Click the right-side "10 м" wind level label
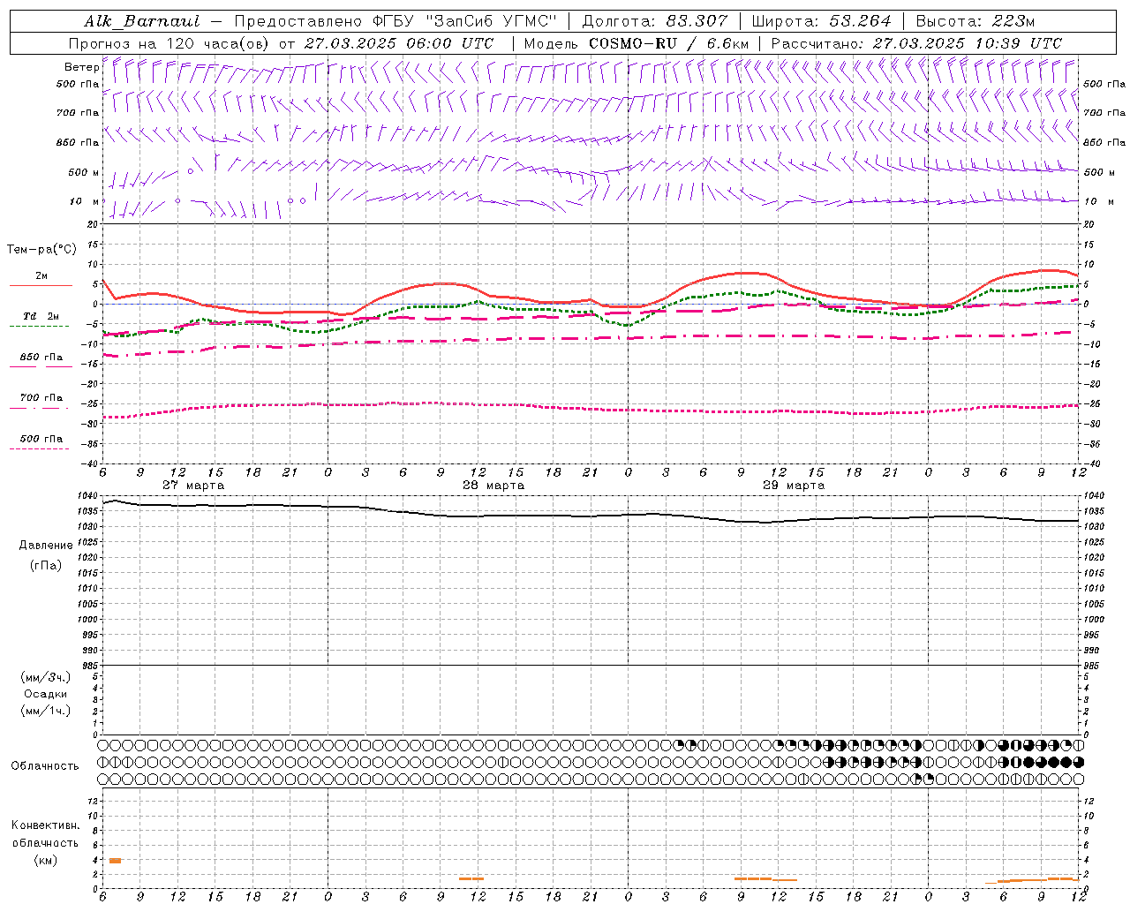 tap(1098, 201)
